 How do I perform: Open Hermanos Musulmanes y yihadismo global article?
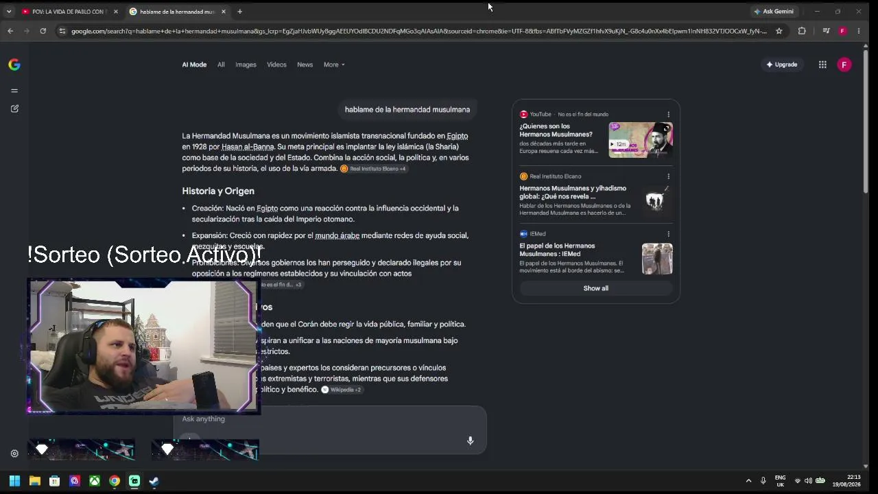573,192
